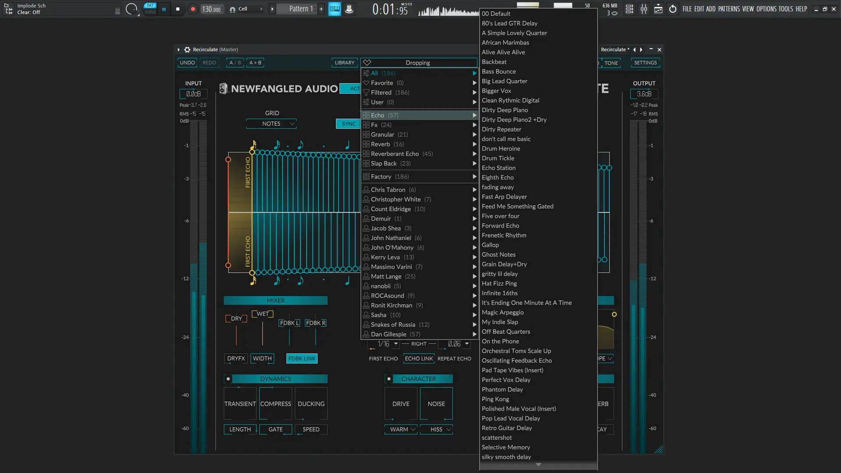
Task: Toggle the Character section power button
Action: [x=389, y=379]
